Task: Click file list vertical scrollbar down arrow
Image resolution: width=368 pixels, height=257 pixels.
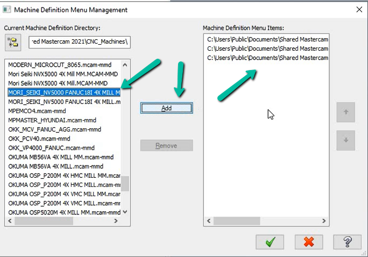Action: pos(125,212)
